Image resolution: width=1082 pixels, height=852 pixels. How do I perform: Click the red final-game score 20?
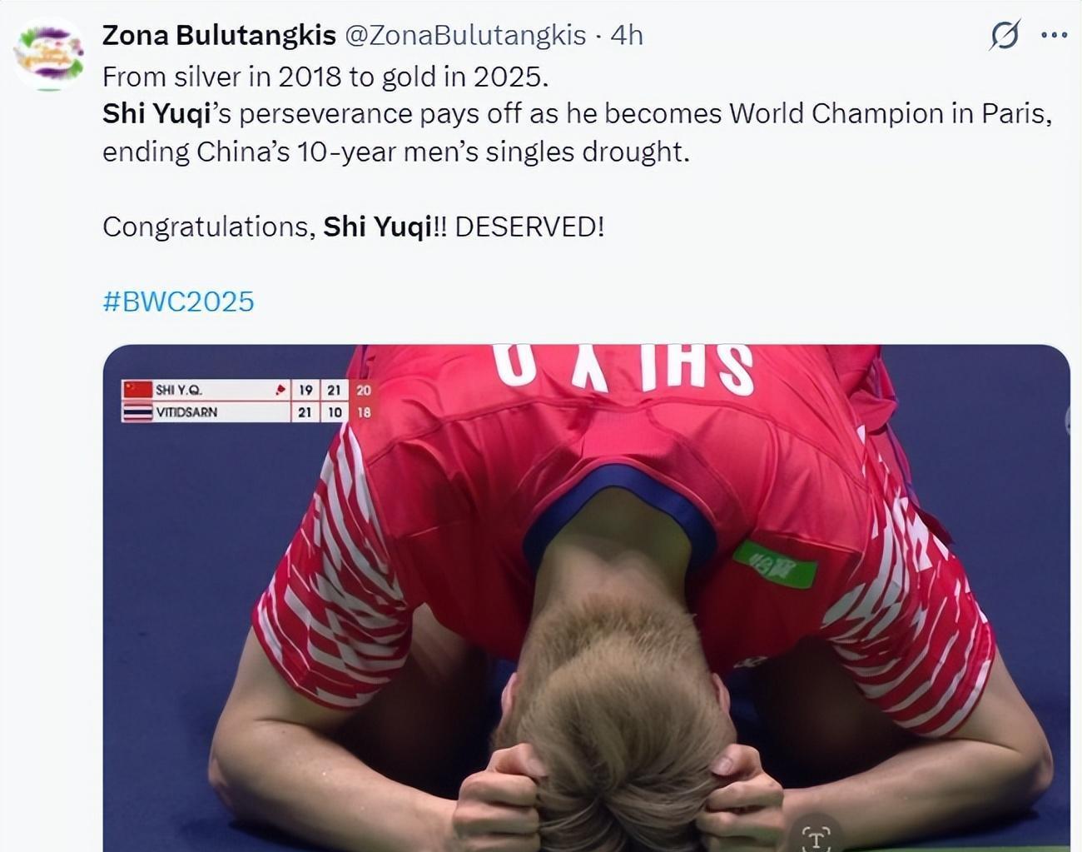(364, 390)
